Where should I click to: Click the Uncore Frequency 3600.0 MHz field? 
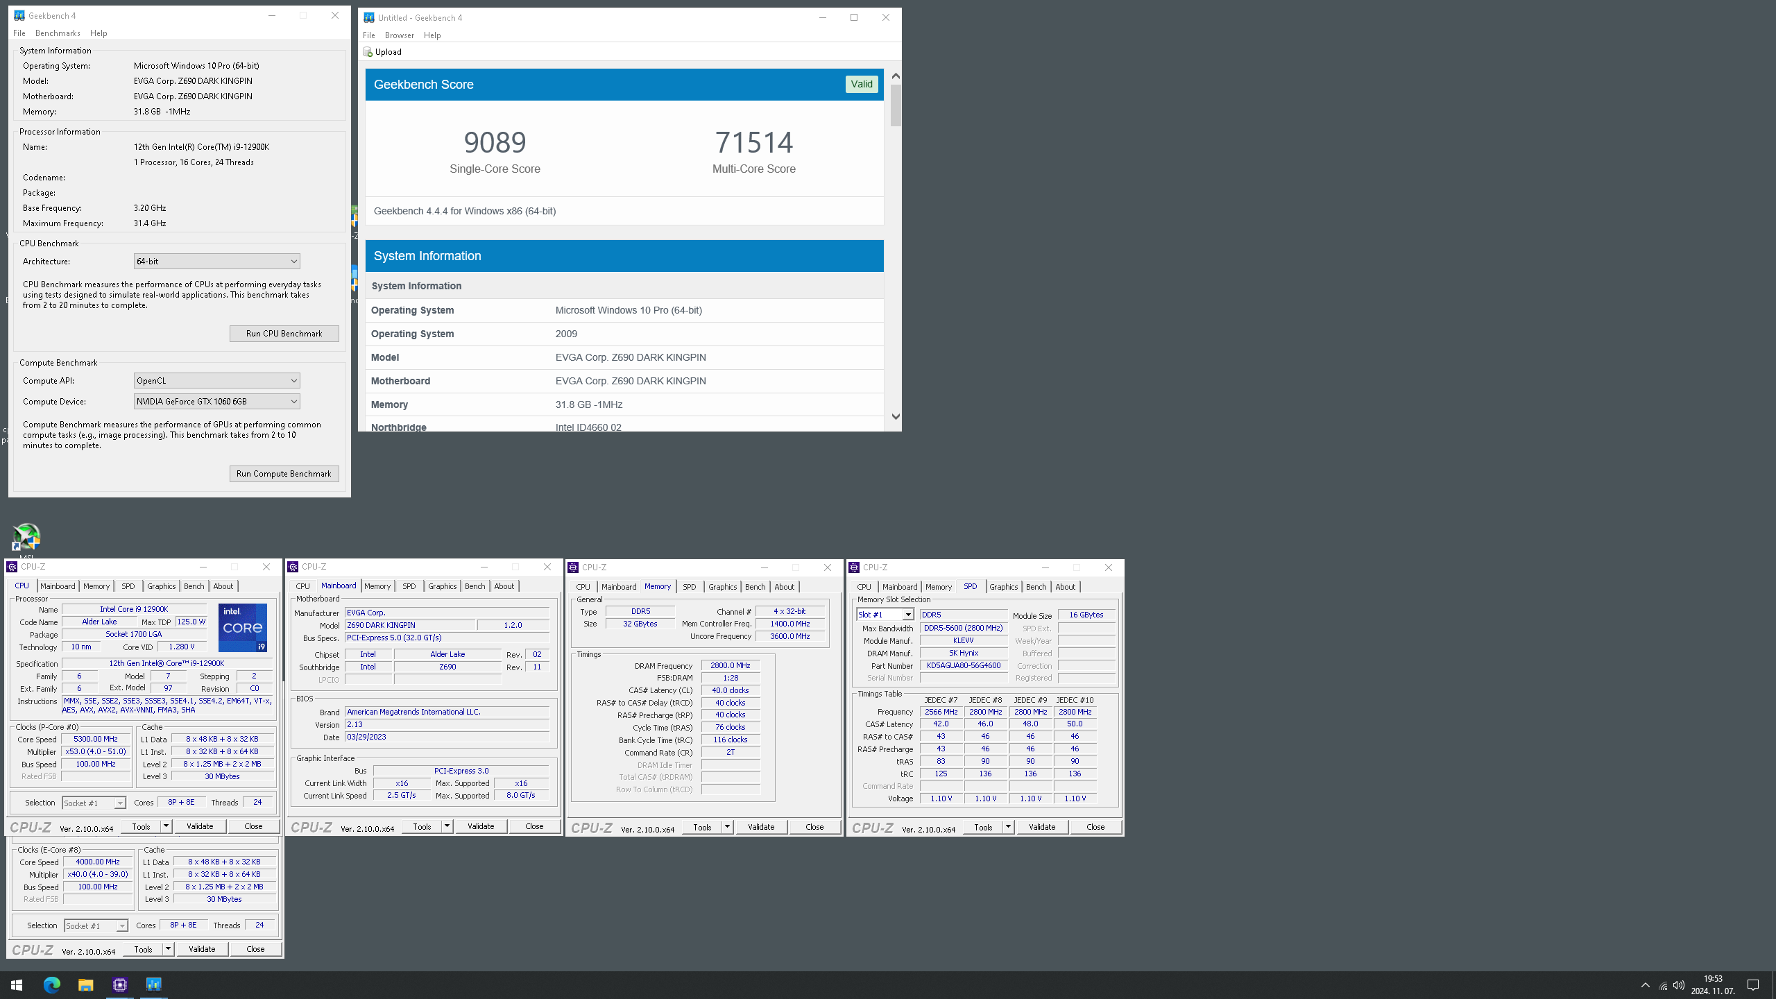[790, 636]
